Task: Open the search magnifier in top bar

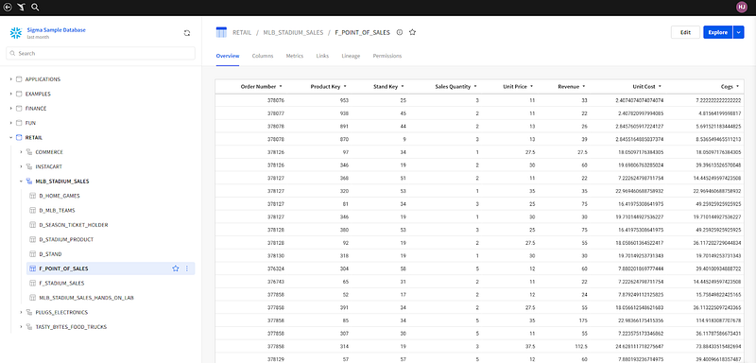Action: click(x=35, y=7)
